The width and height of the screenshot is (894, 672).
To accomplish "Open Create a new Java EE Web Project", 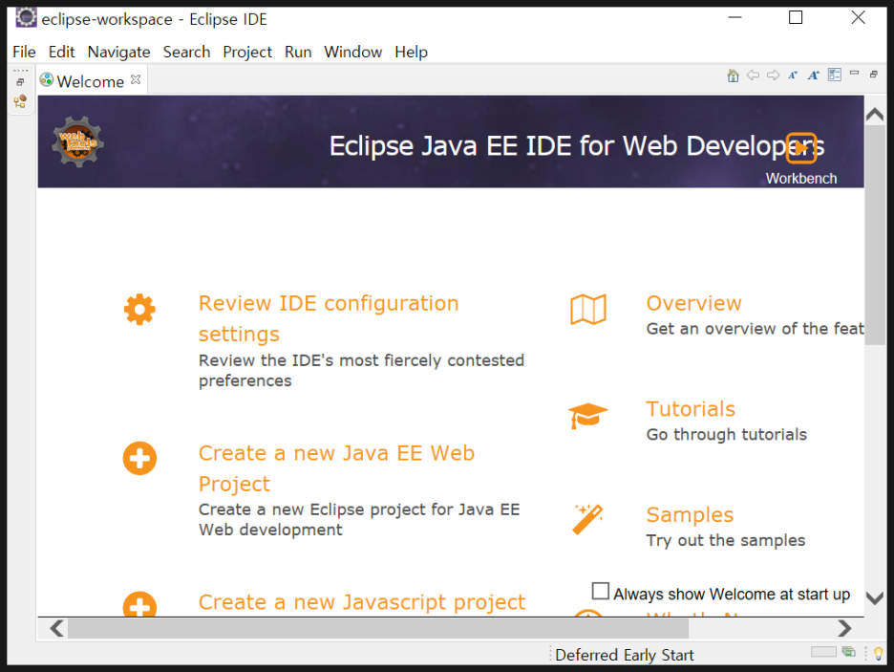I will pos(336,468).
